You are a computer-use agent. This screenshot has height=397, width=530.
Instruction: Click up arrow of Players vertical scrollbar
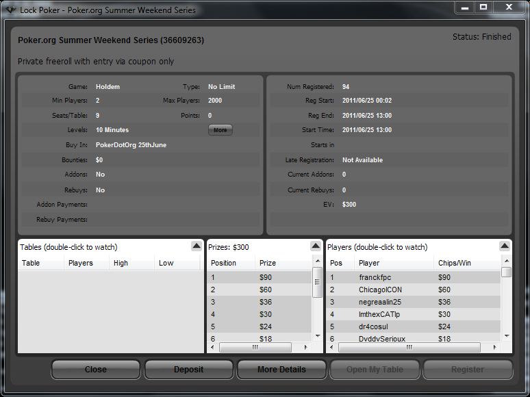point(506,261)
